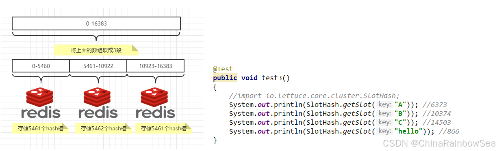Click the yellow note about splitting into 3 segments

tap(96, 50)
